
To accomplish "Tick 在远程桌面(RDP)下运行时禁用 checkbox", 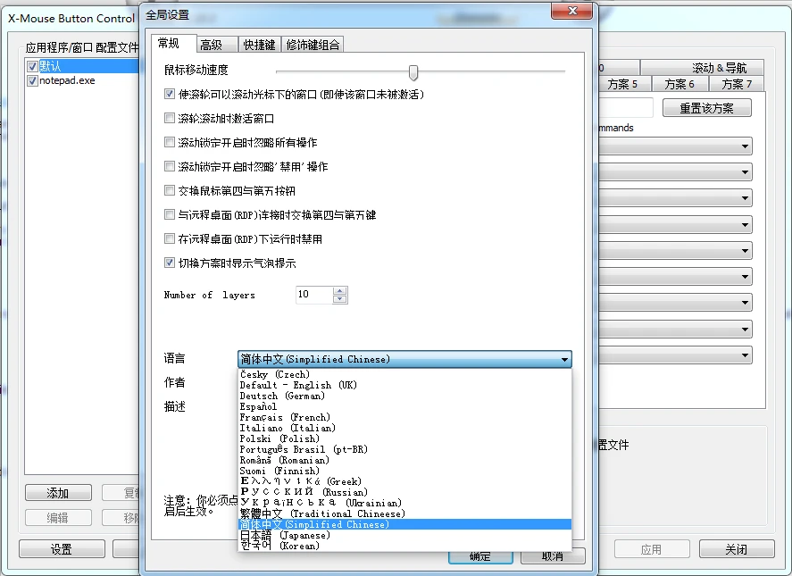I will coord(170,238).
